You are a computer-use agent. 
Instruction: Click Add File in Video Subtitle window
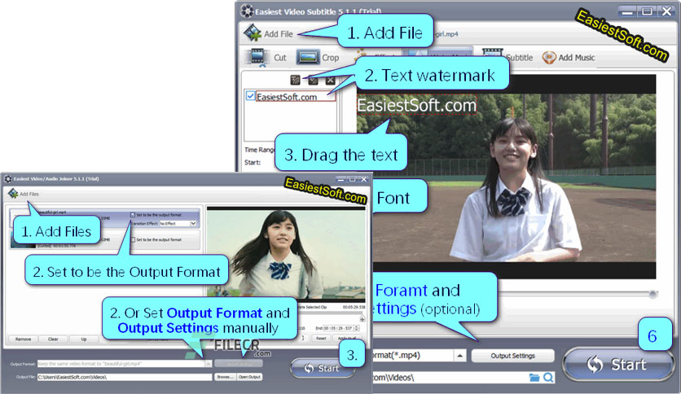click(268, 33)
